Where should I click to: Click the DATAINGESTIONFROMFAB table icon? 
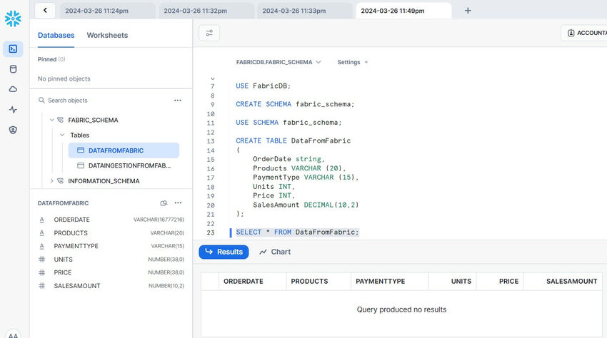[81, 165]
